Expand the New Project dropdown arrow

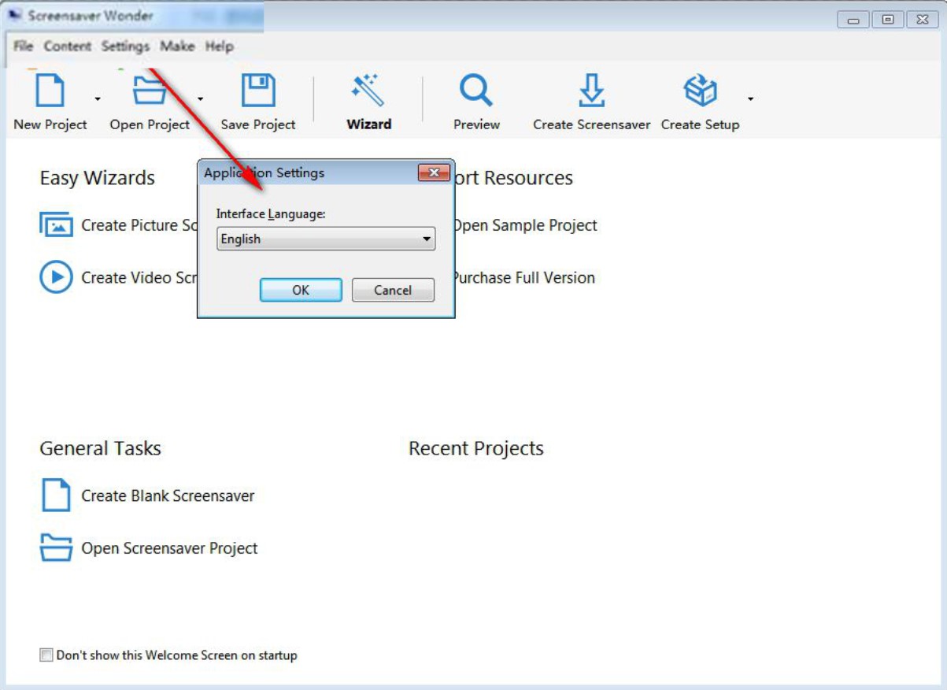click(x=98, y=98)
